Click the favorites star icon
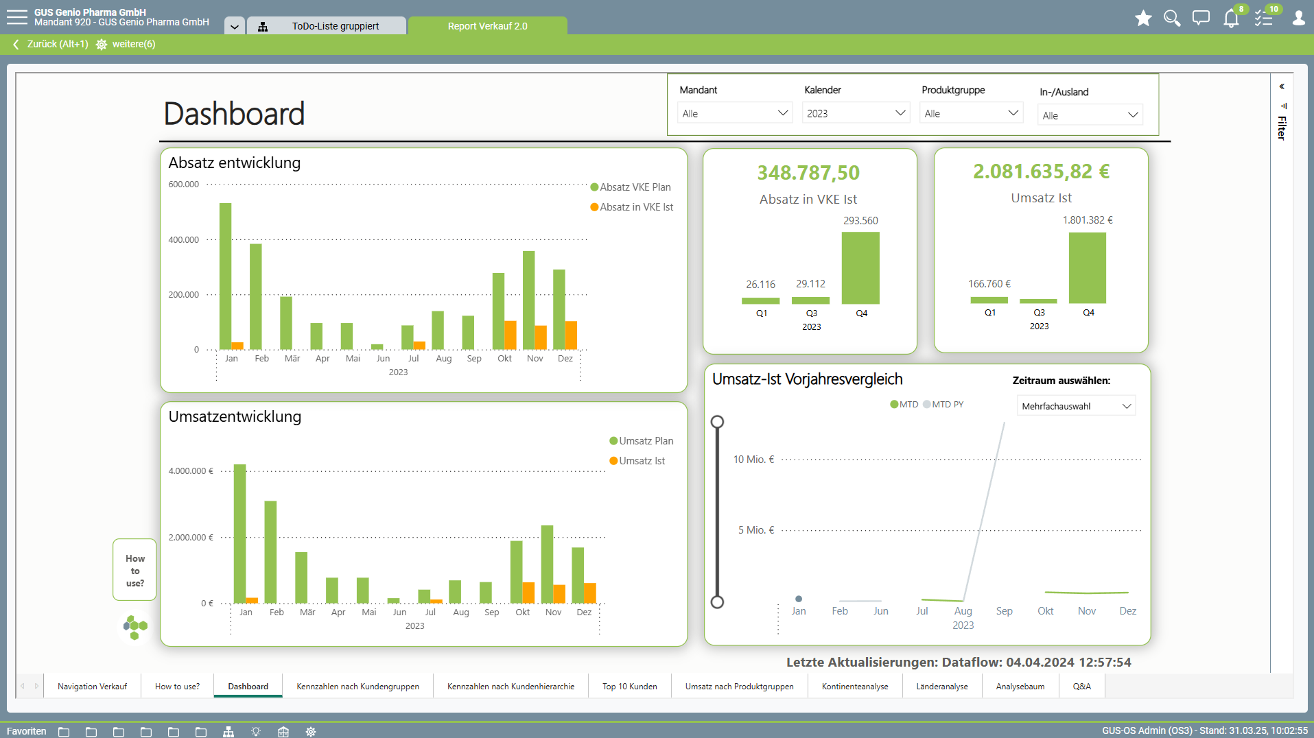Screen dimensions: 1314x738 coord(1143,19)
